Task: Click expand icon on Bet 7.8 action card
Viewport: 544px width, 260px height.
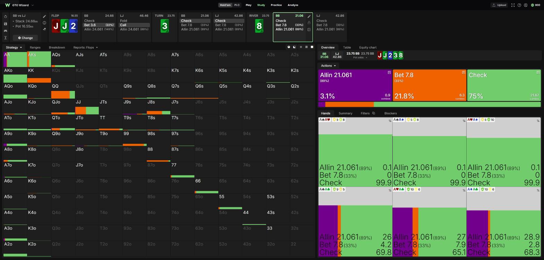Action: point(464,73)
